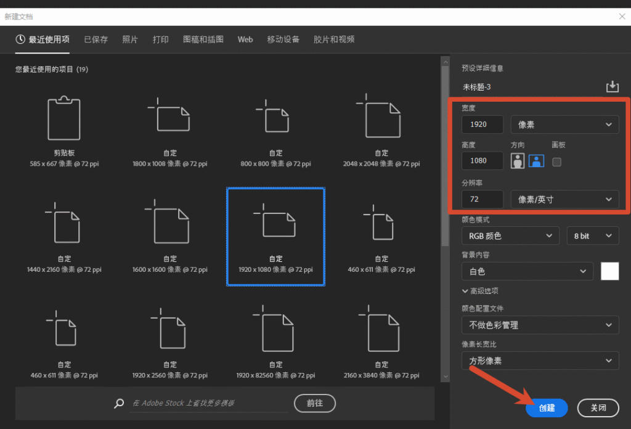The height and width of the screenshot is (429, 631).
Task: Click the height field showing 1080
Action: point(482,161)
